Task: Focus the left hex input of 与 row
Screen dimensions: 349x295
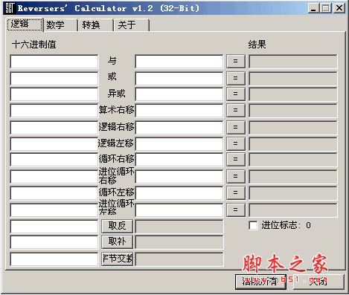Action: [54, 62]
